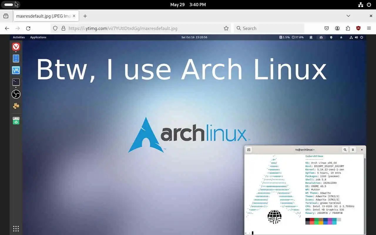Click the app grid dots in pictured dock

point(16,229)
